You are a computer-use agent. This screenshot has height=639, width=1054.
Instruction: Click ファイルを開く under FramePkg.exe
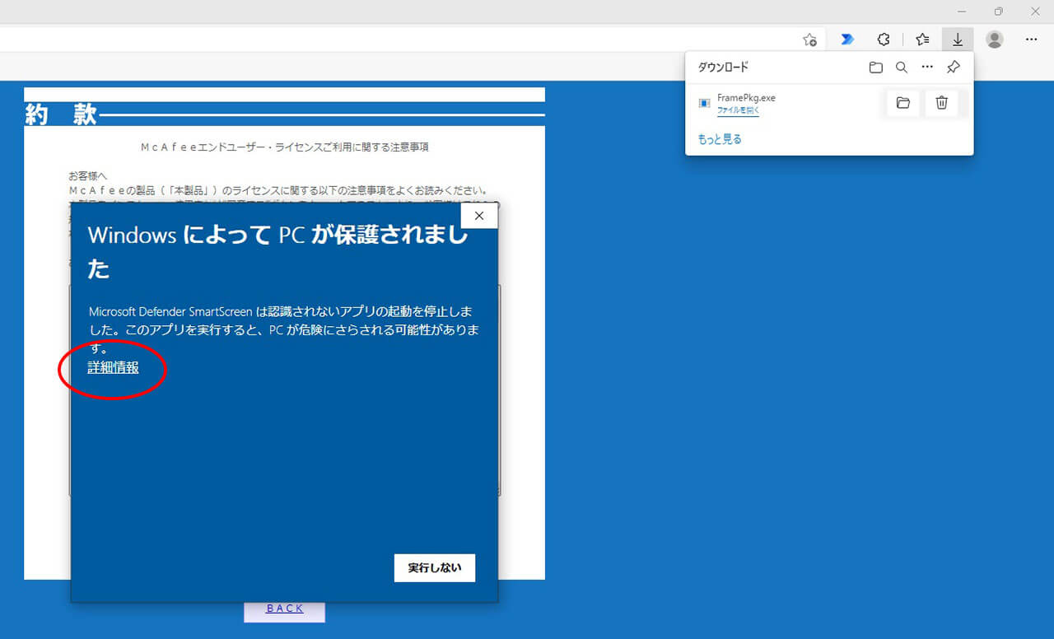[738, 110]
